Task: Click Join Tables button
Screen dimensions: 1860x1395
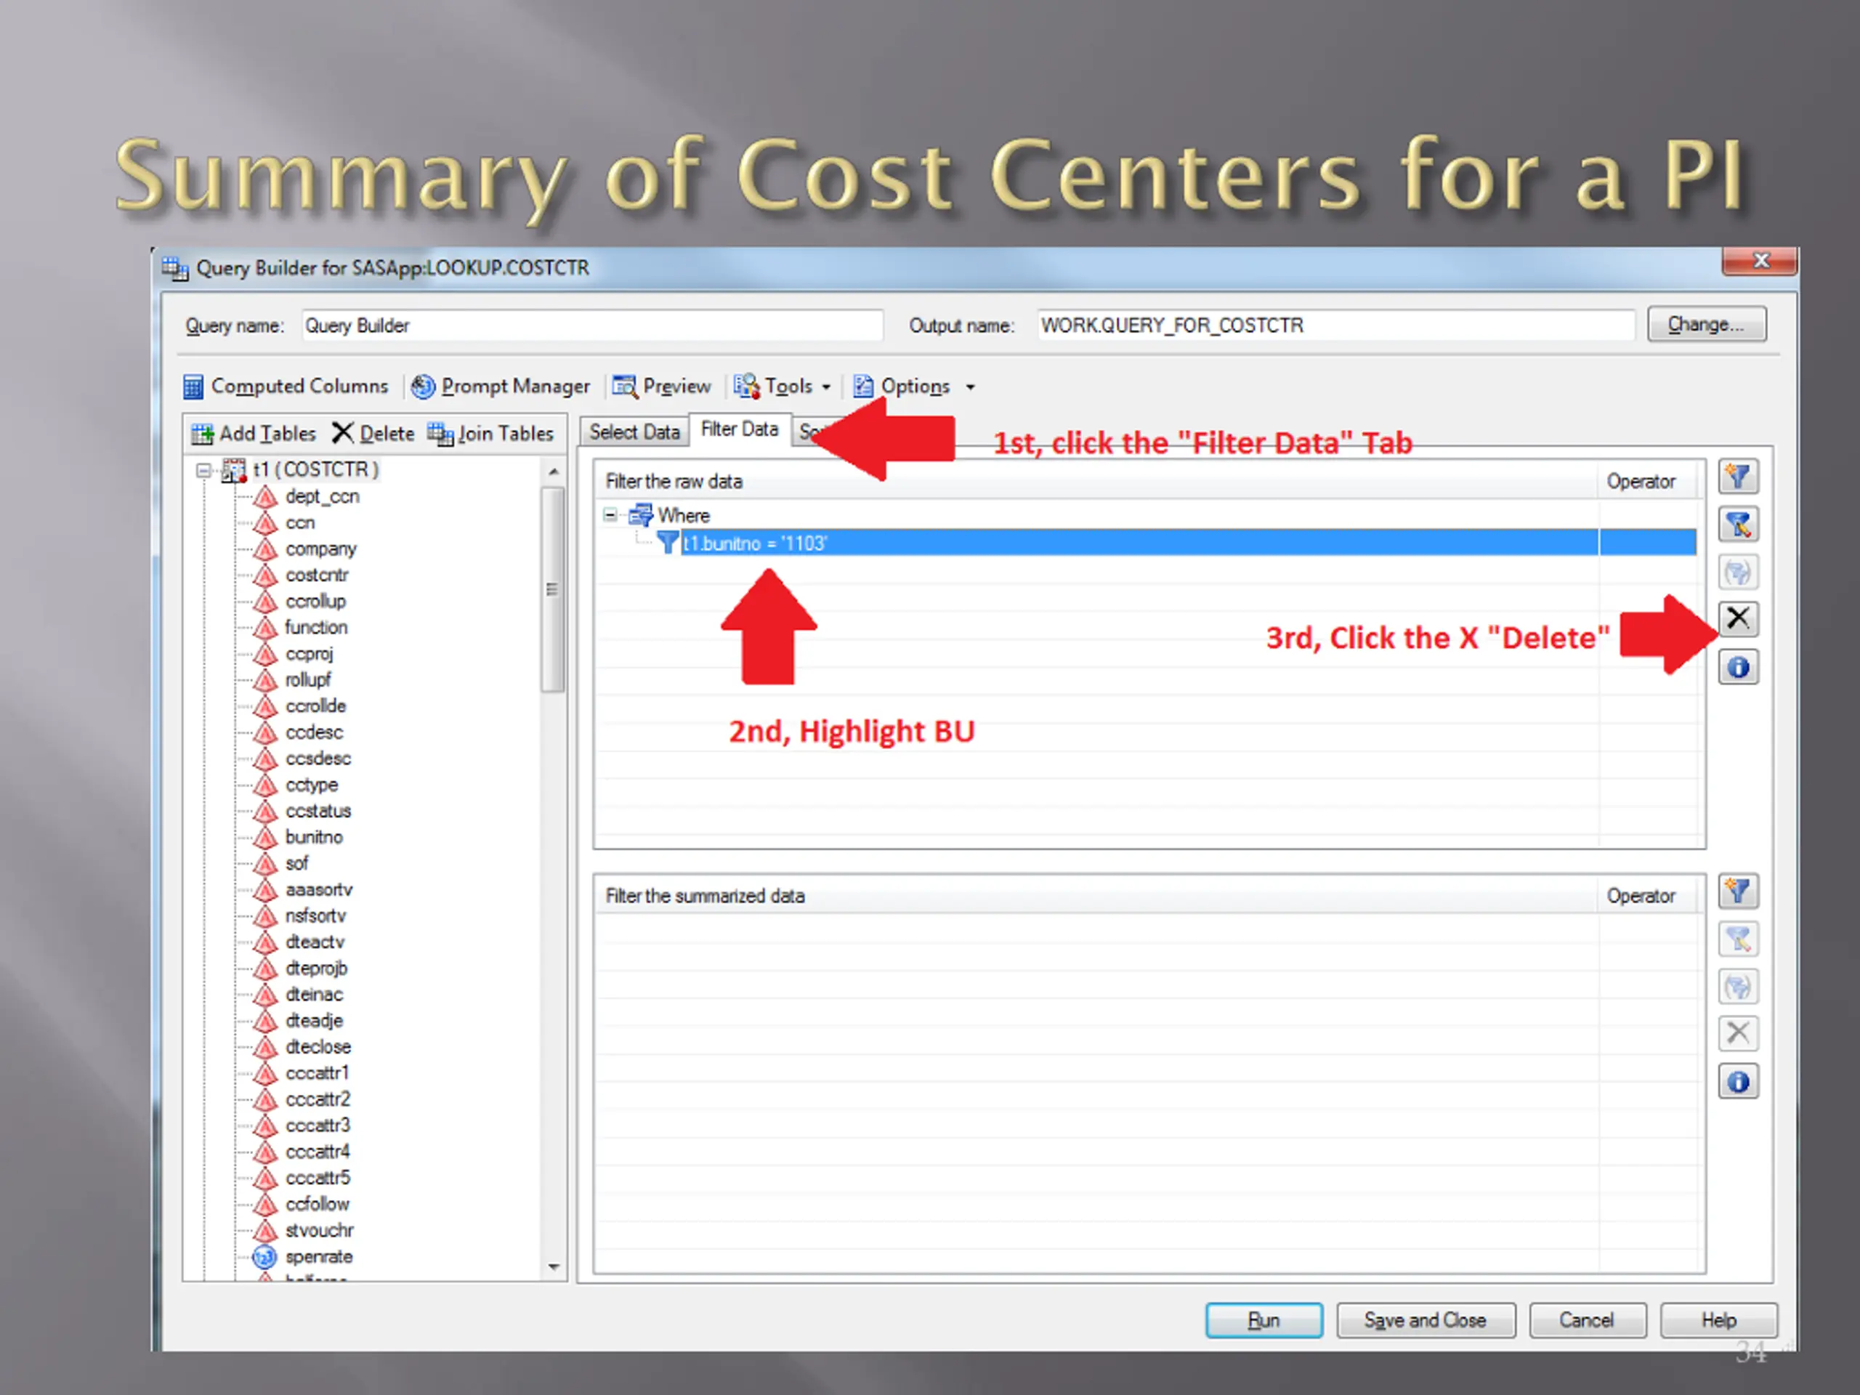Action: [x=491, y=434]
